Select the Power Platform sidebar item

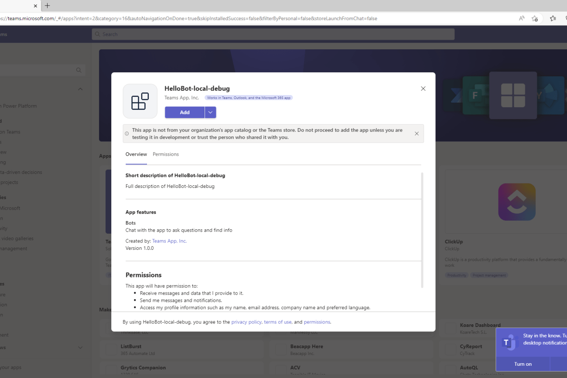tap(18, 106)
